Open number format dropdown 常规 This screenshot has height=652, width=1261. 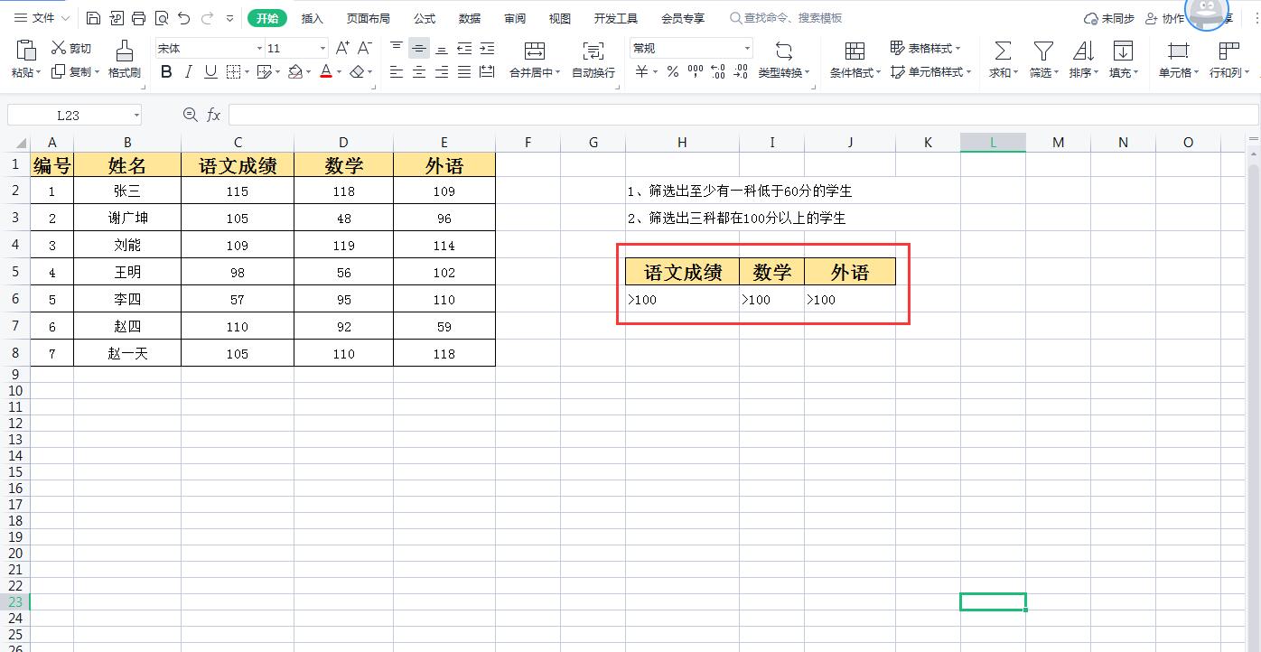point(747,49)
